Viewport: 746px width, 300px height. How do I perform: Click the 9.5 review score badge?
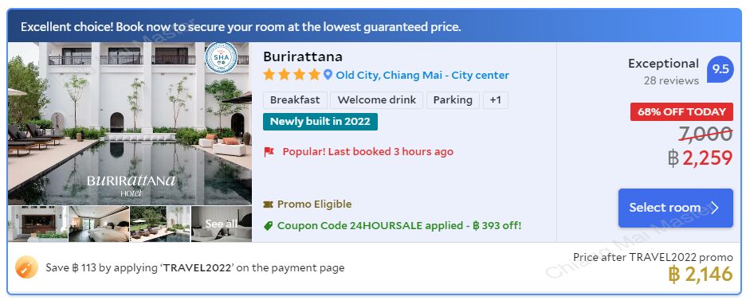click(x=720, y=69)
